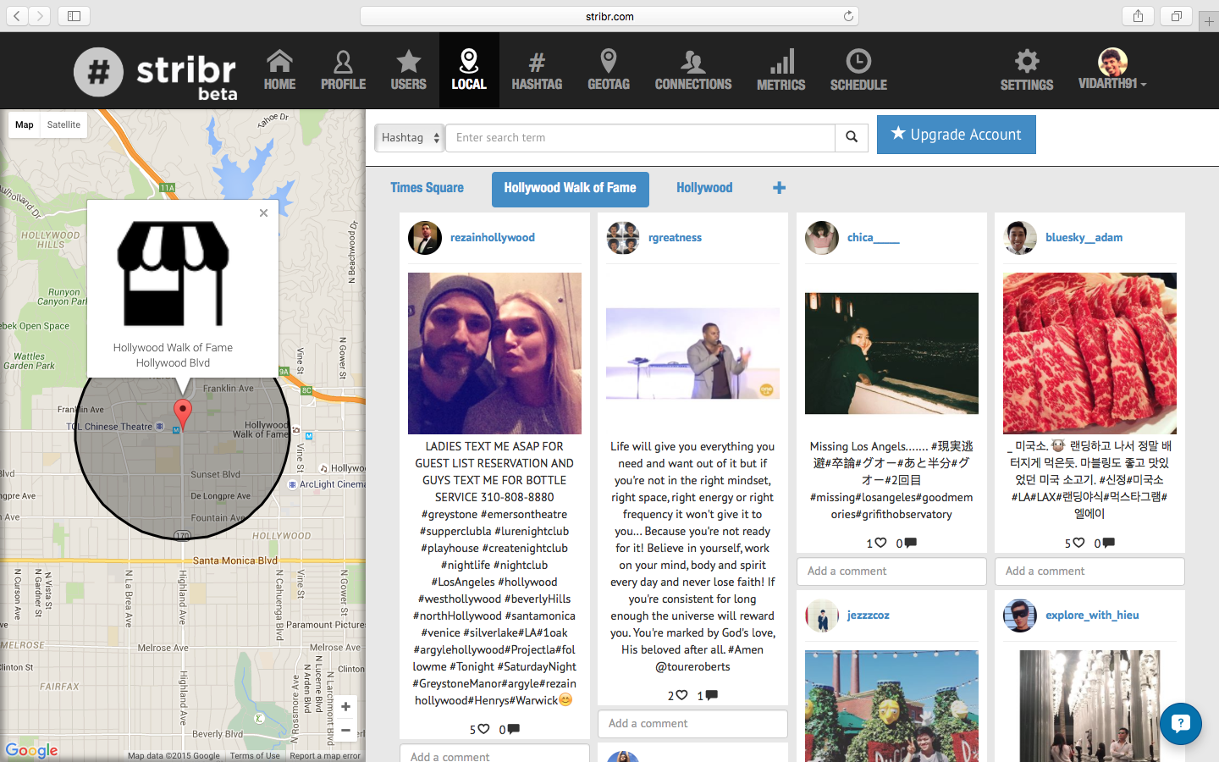
Task: Open explore_with_hieu's profile link
Action: (1092, 616)
